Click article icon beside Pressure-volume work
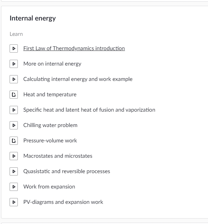Screen dimensions: 208x224 point(14,141)
